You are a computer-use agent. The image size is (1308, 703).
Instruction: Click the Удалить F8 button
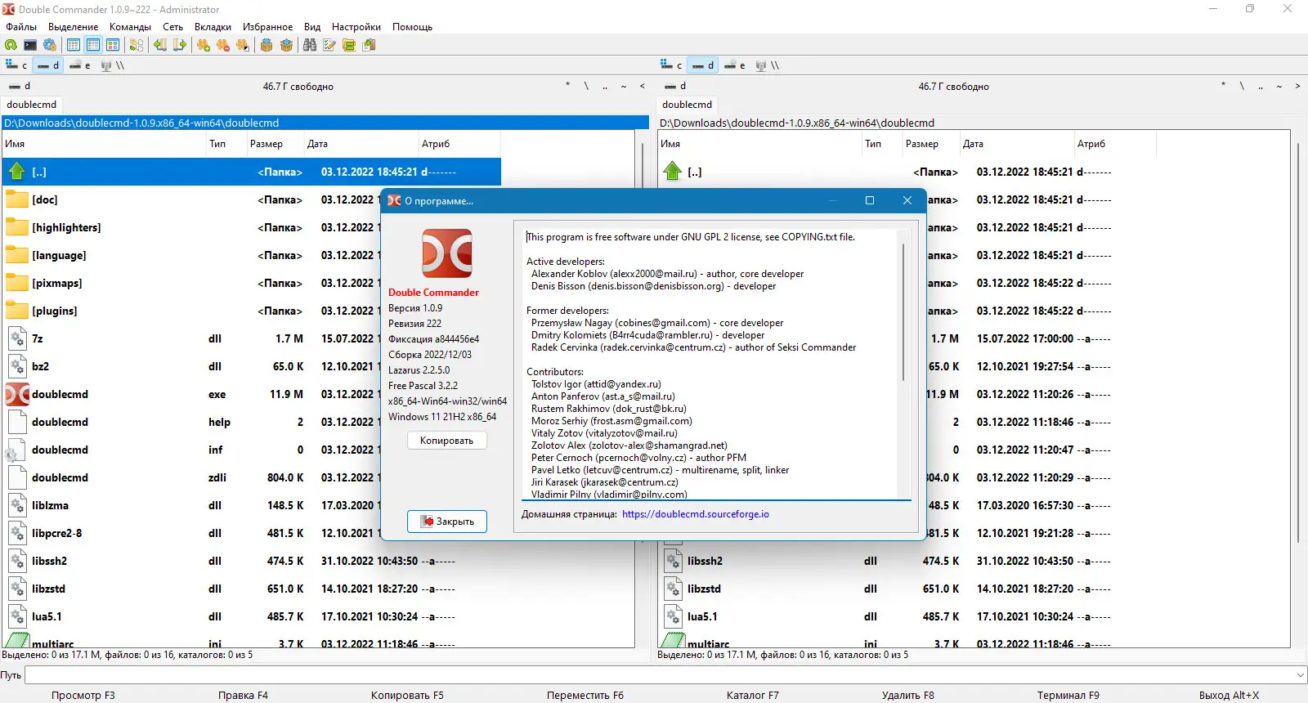click(907, 696)
